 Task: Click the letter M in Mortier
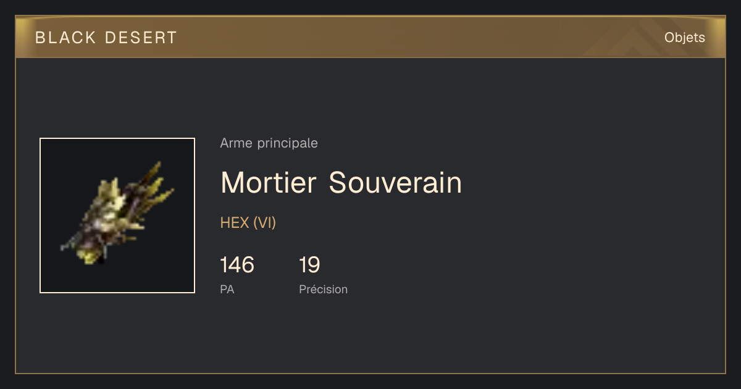232,182
